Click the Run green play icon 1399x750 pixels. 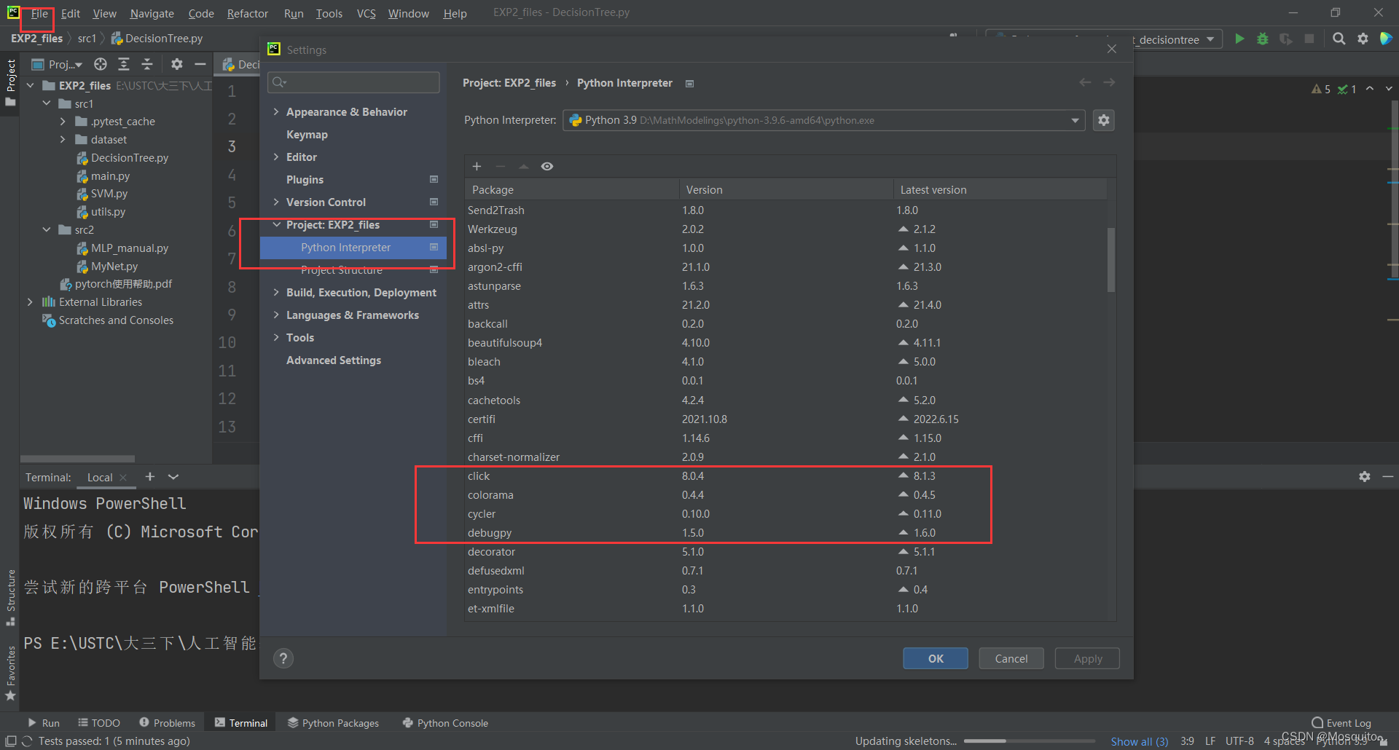point(1239,39)
